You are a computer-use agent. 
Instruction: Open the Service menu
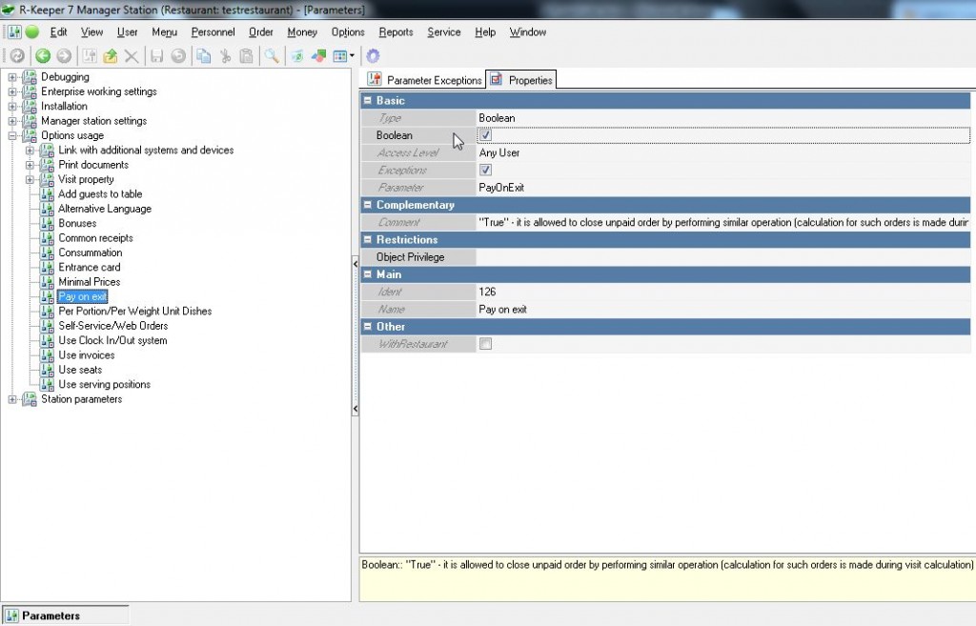pyautogui.click(x=444, y=32)
